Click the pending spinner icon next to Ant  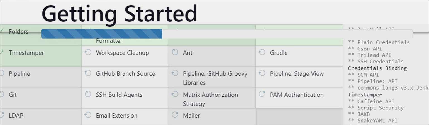[175, 52]
